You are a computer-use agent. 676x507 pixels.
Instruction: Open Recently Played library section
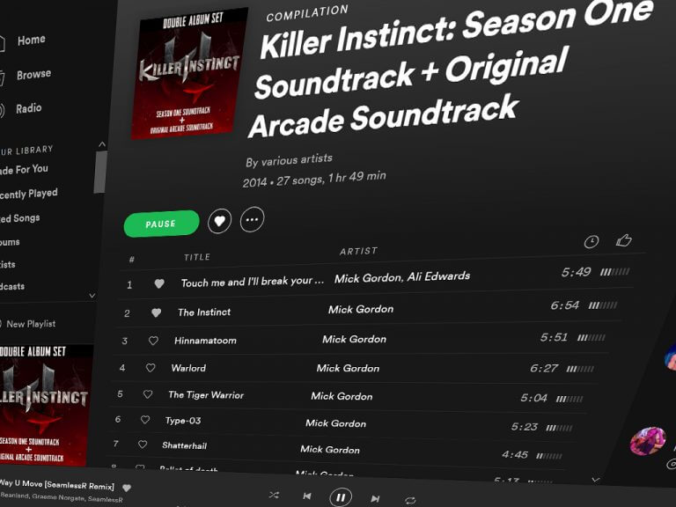pos(28,194)
